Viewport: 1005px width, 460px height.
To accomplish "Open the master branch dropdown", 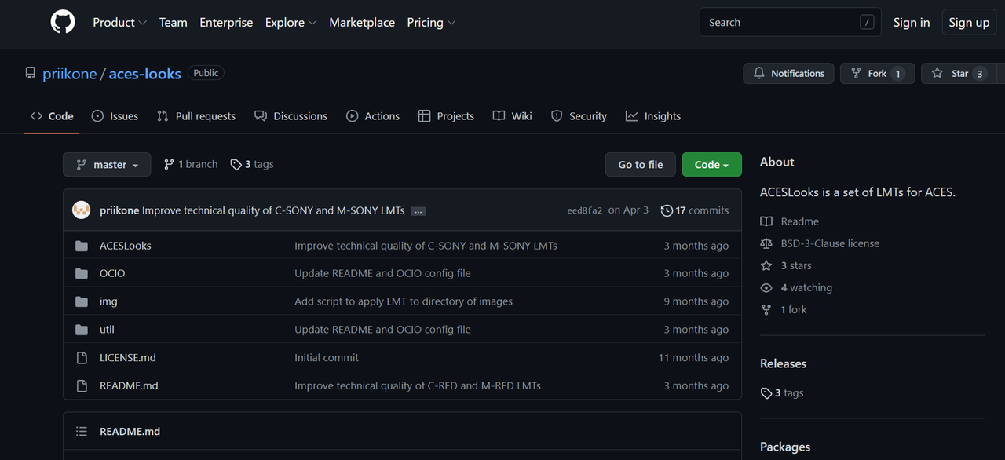I will (107, 164).
